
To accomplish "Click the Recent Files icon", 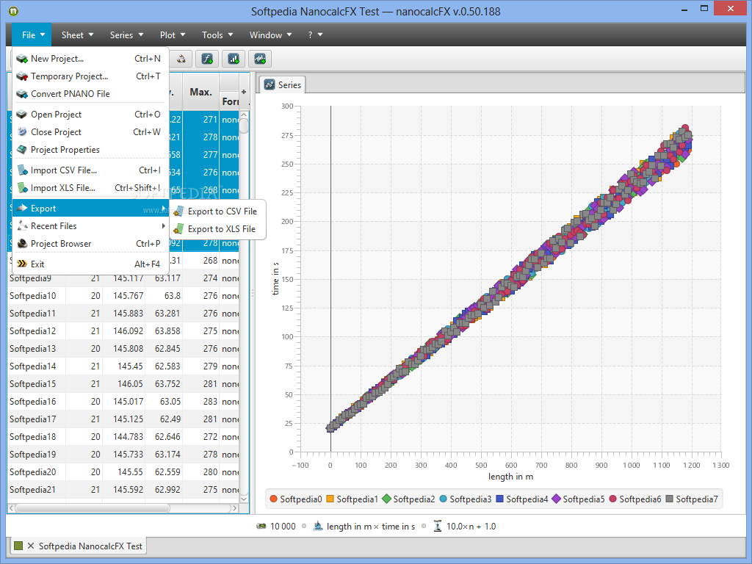I will click(x=22, y=226).
